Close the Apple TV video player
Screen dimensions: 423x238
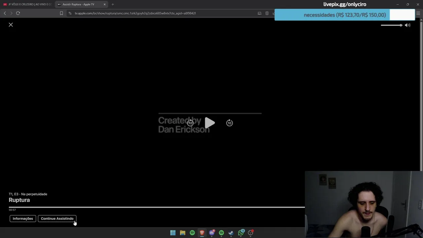[11, 25]
